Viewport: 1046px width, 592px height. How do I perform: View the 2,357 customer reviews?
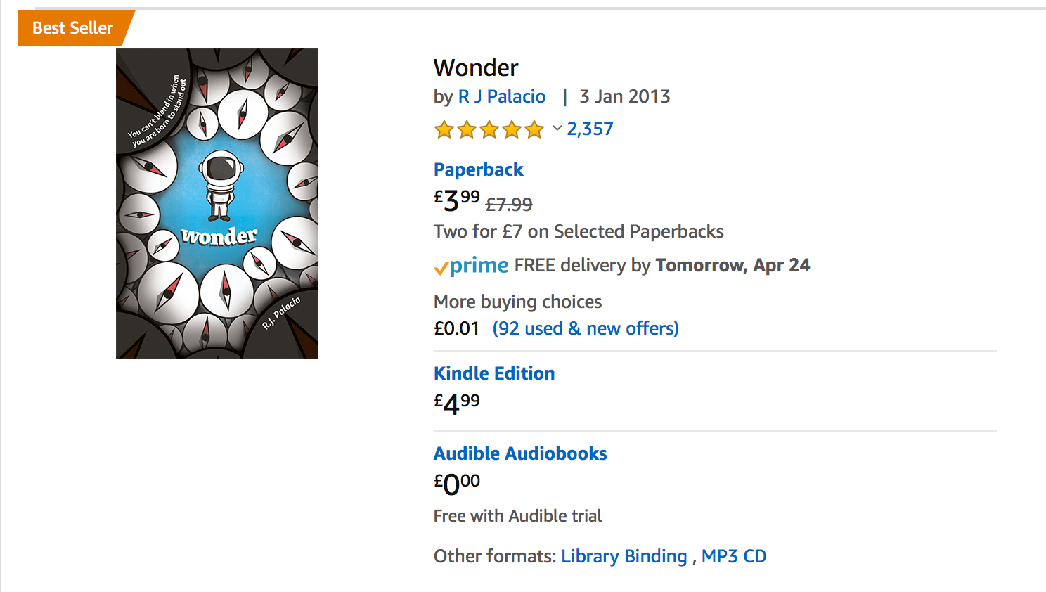[x=590, y=129]
